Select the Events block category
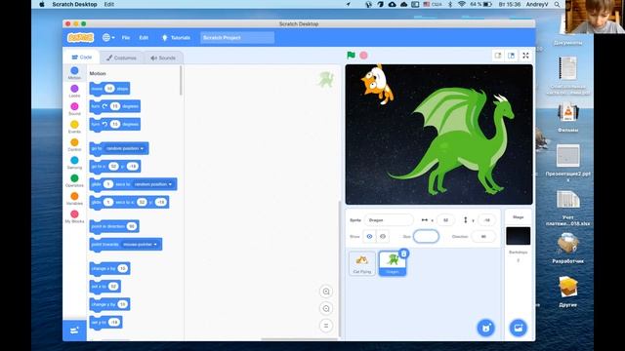The image size is (625, 351). (74, 127)
